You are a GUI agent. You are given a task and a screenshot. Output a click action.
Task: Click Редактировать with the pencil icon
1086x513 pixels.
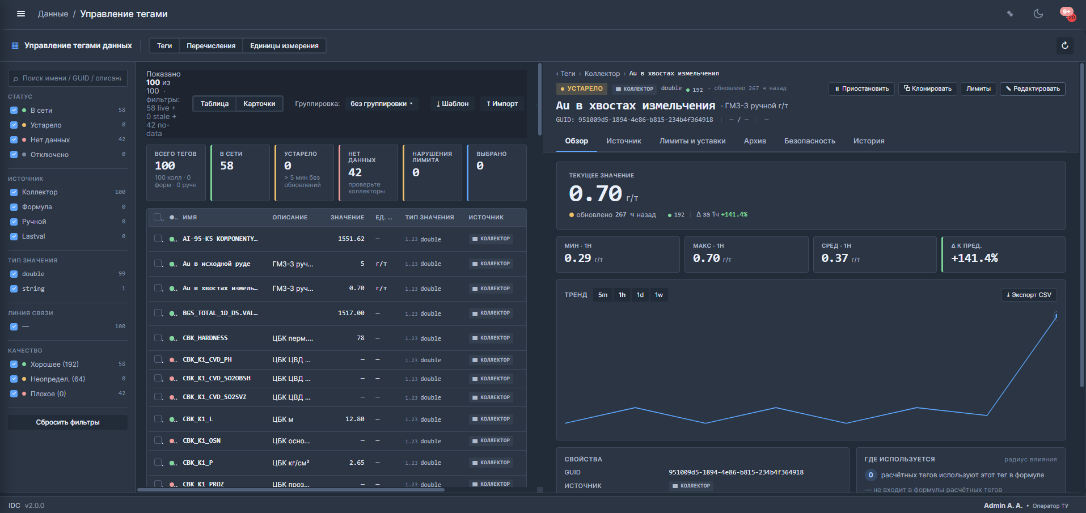pyautogui.click(x=1032, y=88)
